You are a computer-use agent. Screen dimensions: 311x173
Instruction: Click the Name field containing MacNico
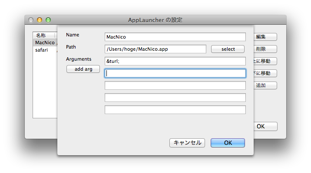tap(175, 37)
